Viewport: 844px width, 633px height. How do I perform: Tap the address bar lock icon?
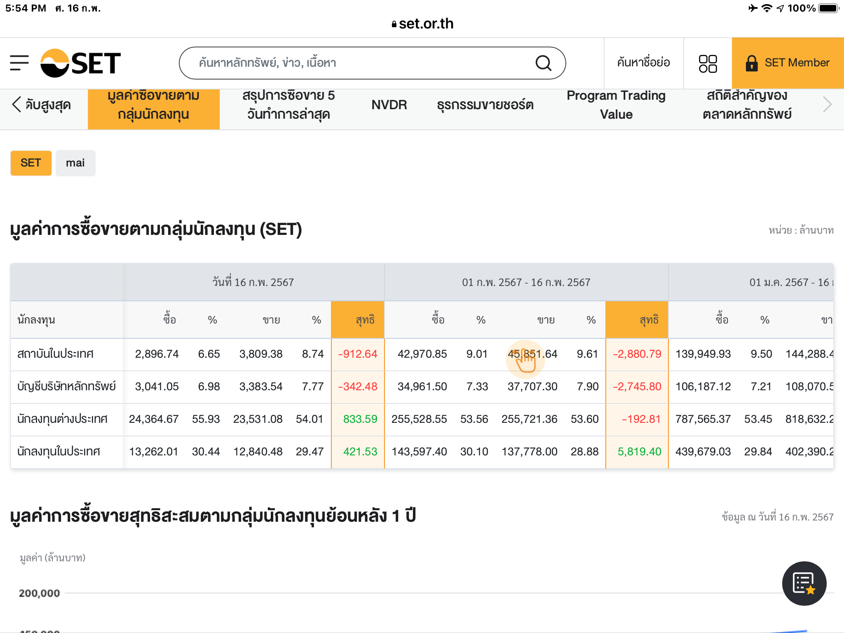click(394, 24)
